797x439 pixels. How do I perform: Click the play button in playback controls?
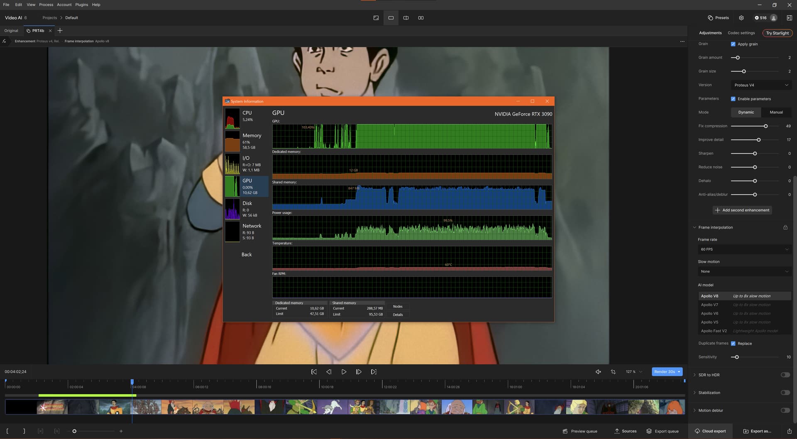point(344,372)
